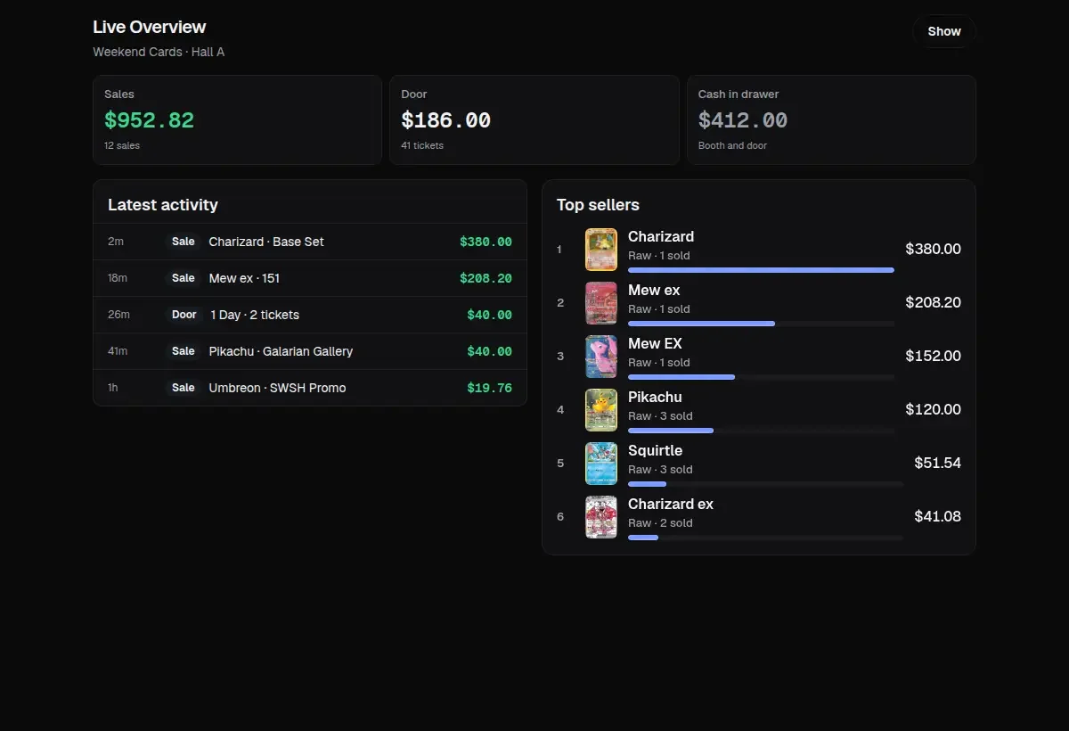Click the Pikachu · Galarian Gallery activity row
This screenshot has width=1069, height=731.
310,351
